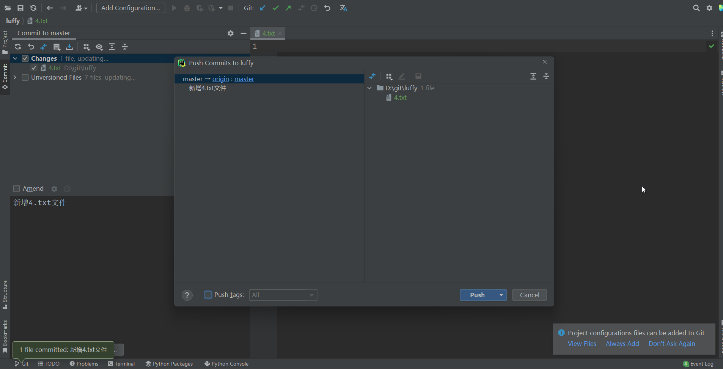
Task: Open Commit panel options gear
Action: click(x=231, y=33)
